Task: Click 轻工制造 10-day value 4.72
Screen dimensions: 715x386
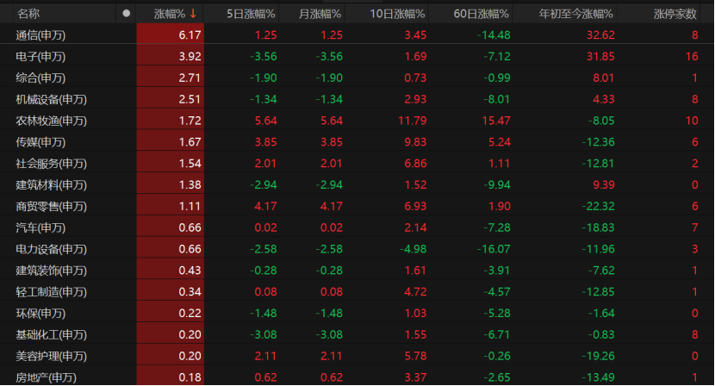Action: point(415,292)
